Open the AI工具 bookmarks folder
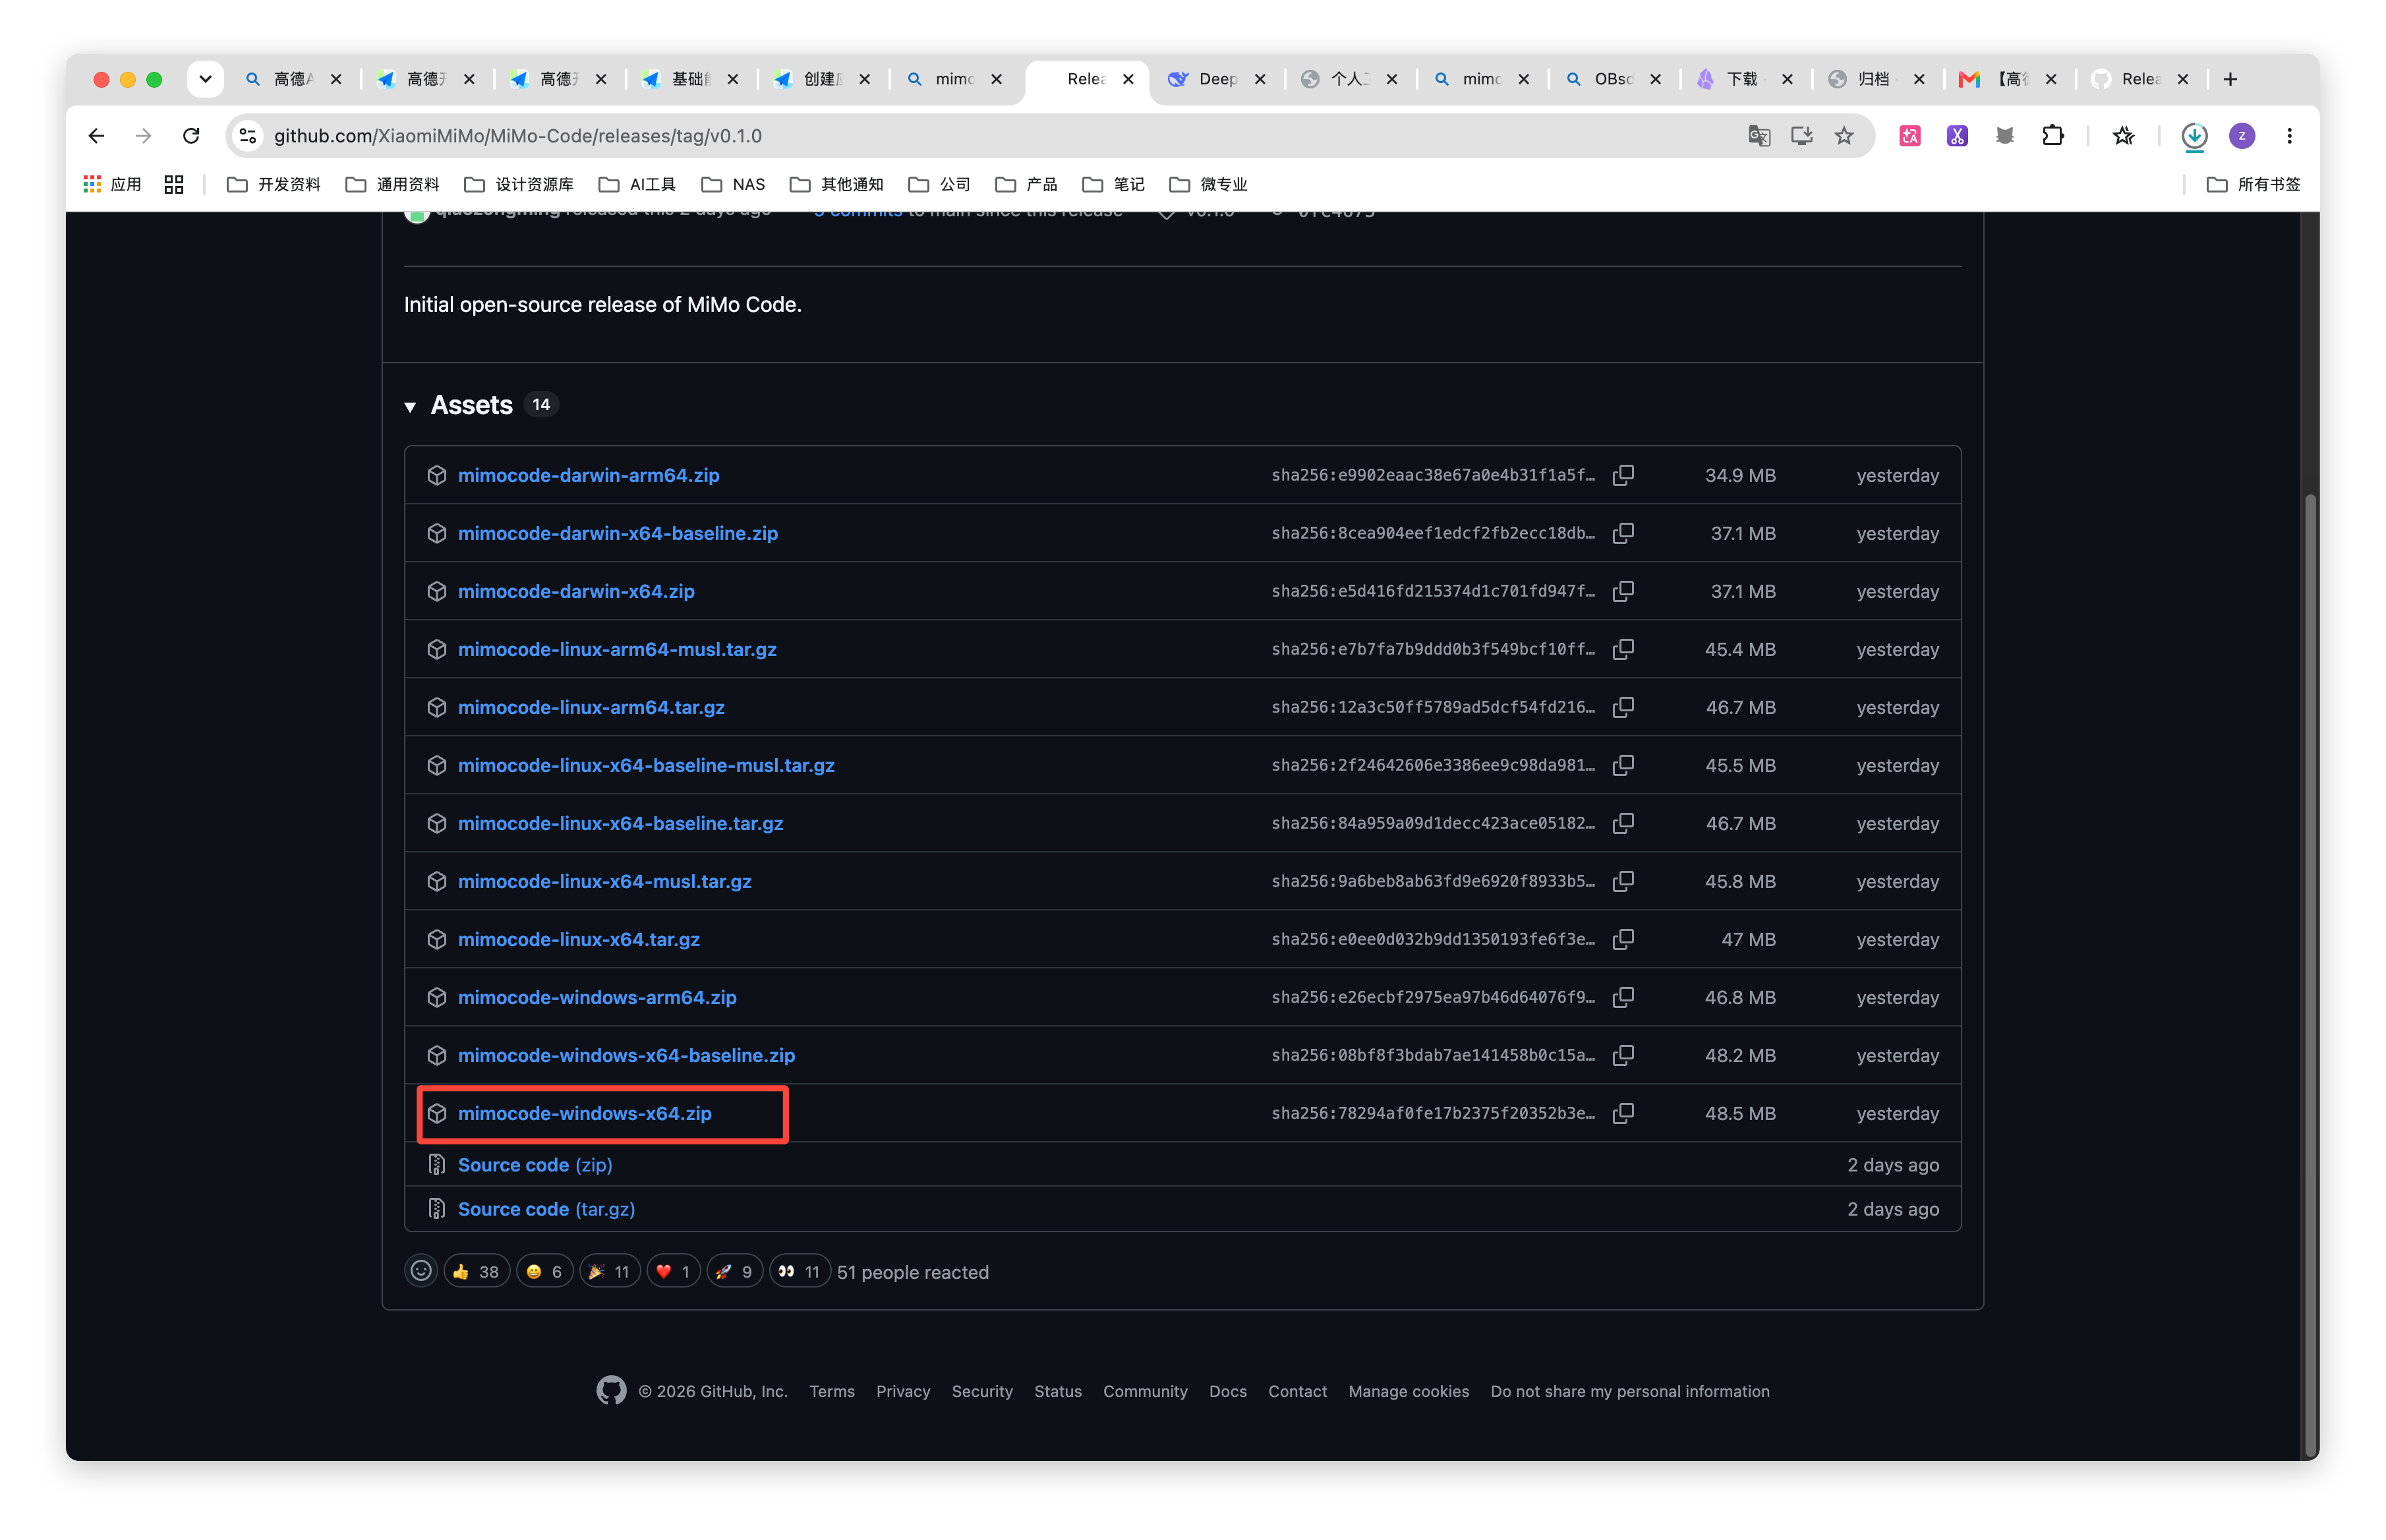Viewport: 2386px width, 1540px height. click(638, 184)
